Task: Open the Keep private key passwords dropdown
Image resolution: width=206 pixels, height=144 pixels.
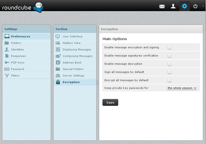Action: coord(182,88)
